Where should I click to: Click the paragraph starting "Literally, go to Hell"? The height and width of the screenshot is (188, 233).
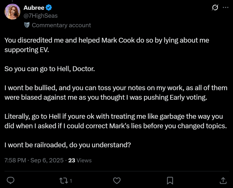click(x=116, y=121)
